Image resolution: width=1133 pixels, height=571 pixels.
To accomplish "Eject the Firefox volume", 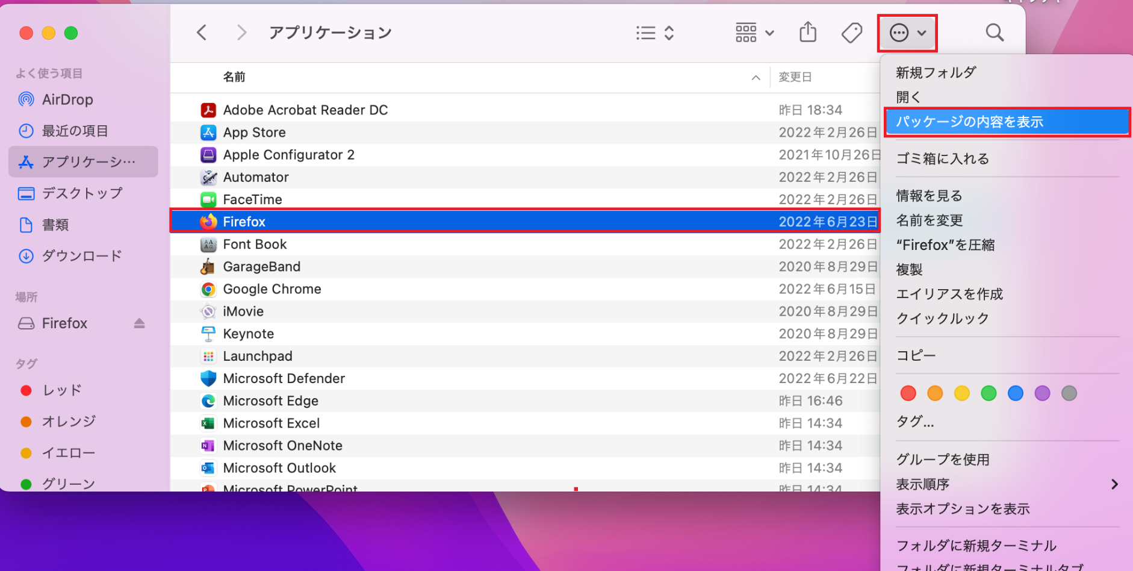I will pos(140,323).
